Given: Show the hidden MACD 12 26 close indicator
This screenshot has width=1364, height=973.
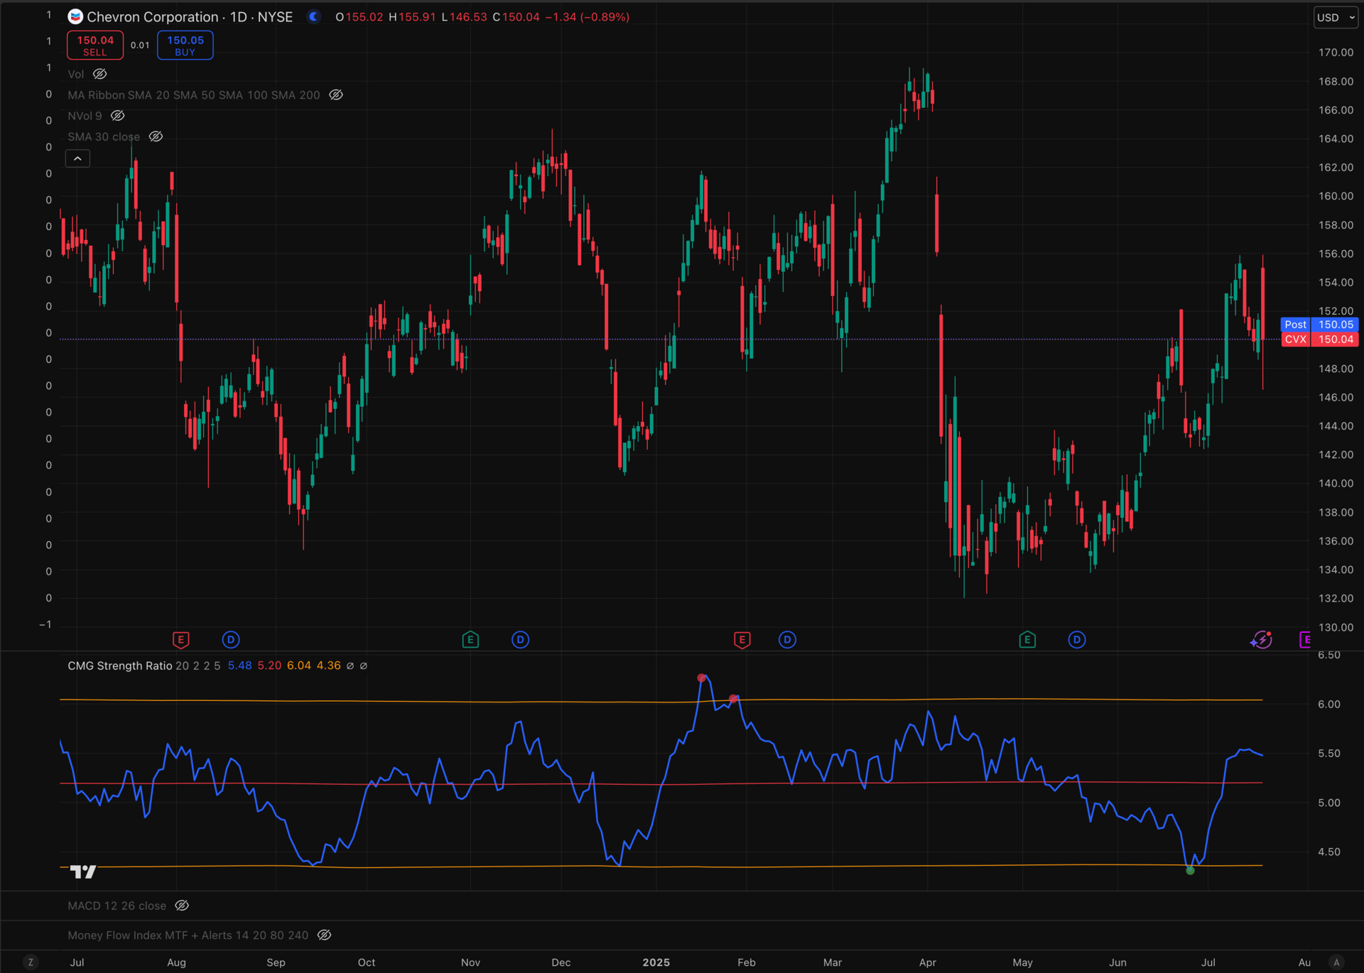Looking at the screenshot, I should click(182, 906).
